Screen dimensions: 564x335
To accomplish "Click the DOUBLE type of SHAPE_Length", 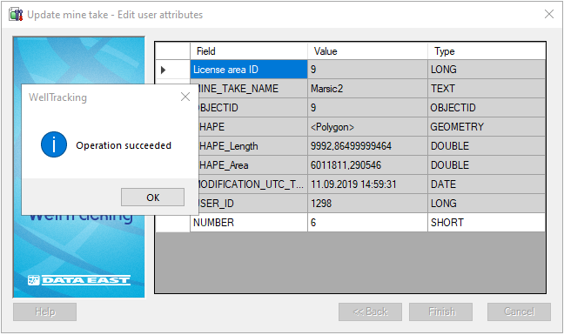I will click(x=487, y=146).
